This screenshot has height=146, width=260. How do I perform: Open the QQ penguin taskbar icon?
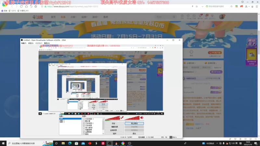(116, 143)
